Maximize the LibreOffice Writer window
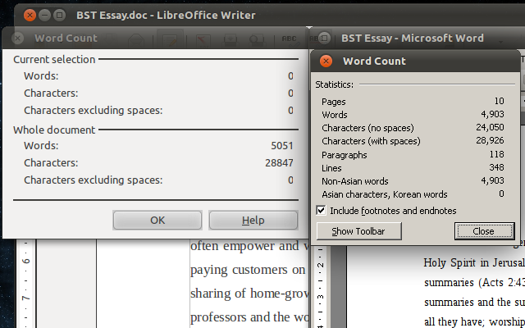The image size is (525, 328). tap(60, 15)
